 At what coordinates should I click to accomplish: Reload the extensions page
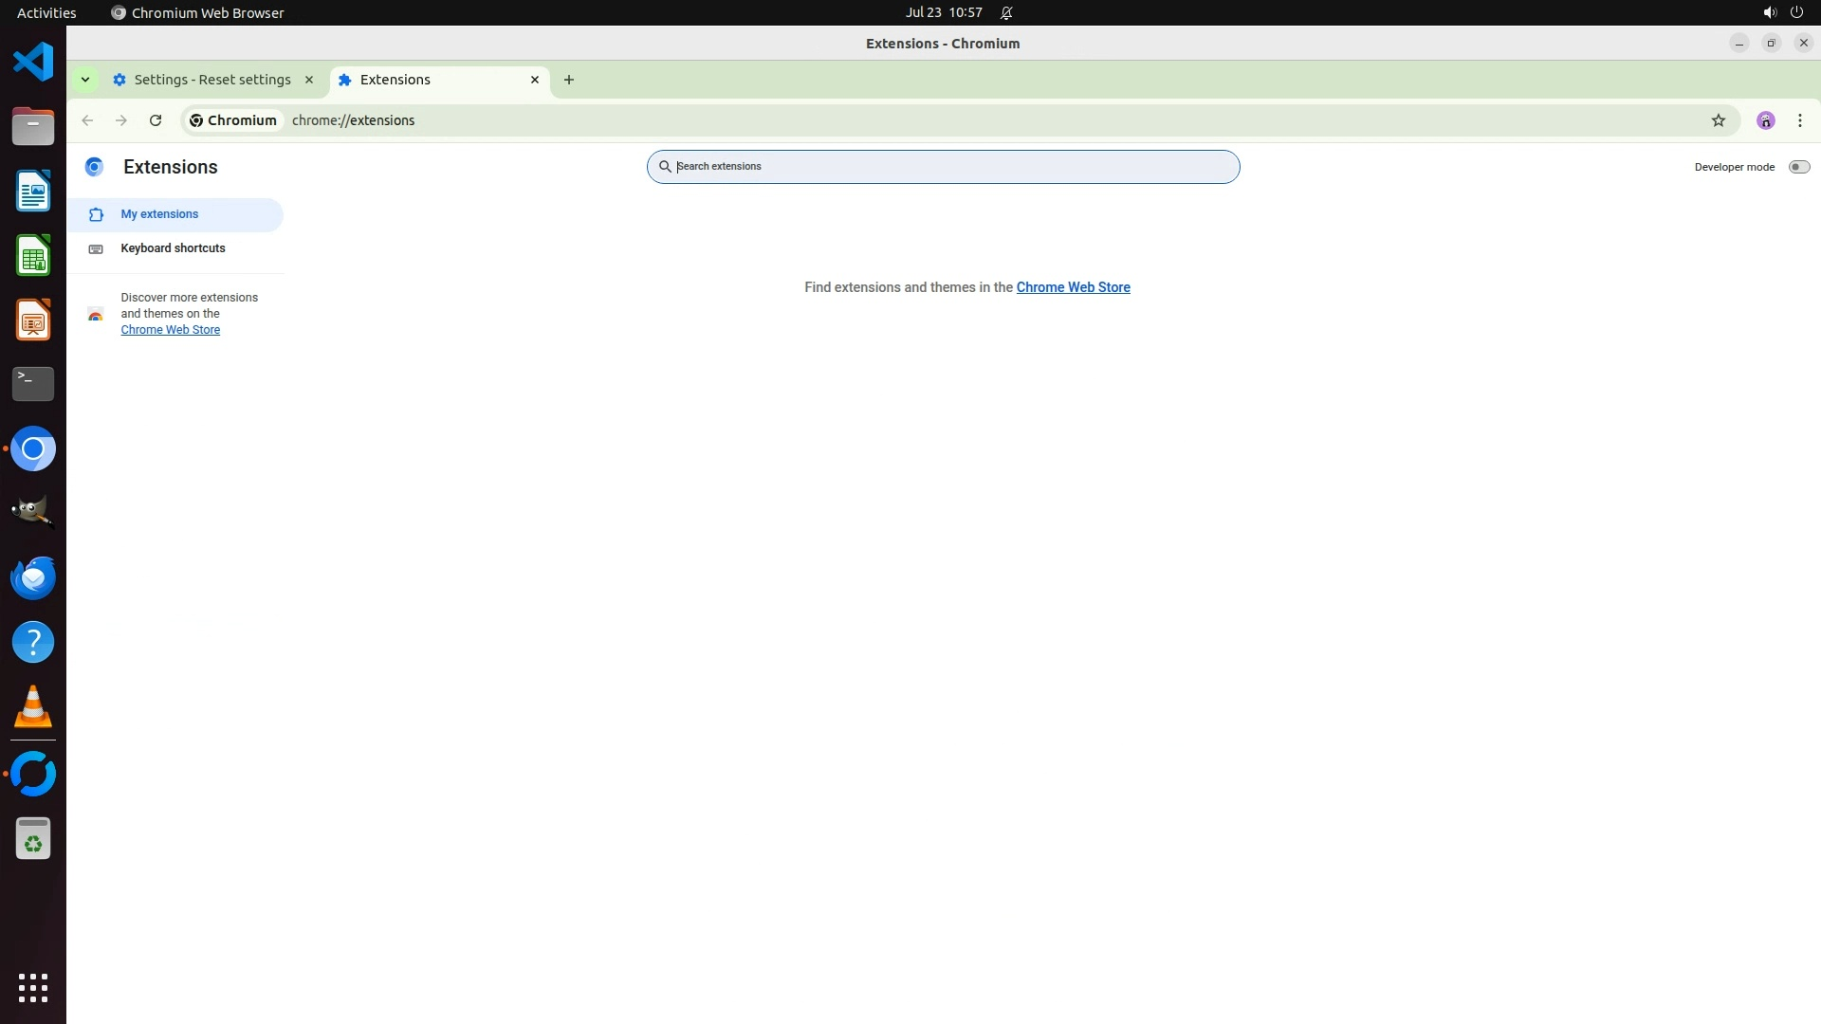pos(156,120)
